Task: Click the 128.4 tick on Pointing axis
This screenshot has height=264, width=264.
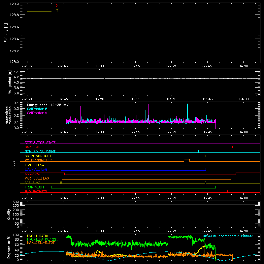Action: click(14, 39)
